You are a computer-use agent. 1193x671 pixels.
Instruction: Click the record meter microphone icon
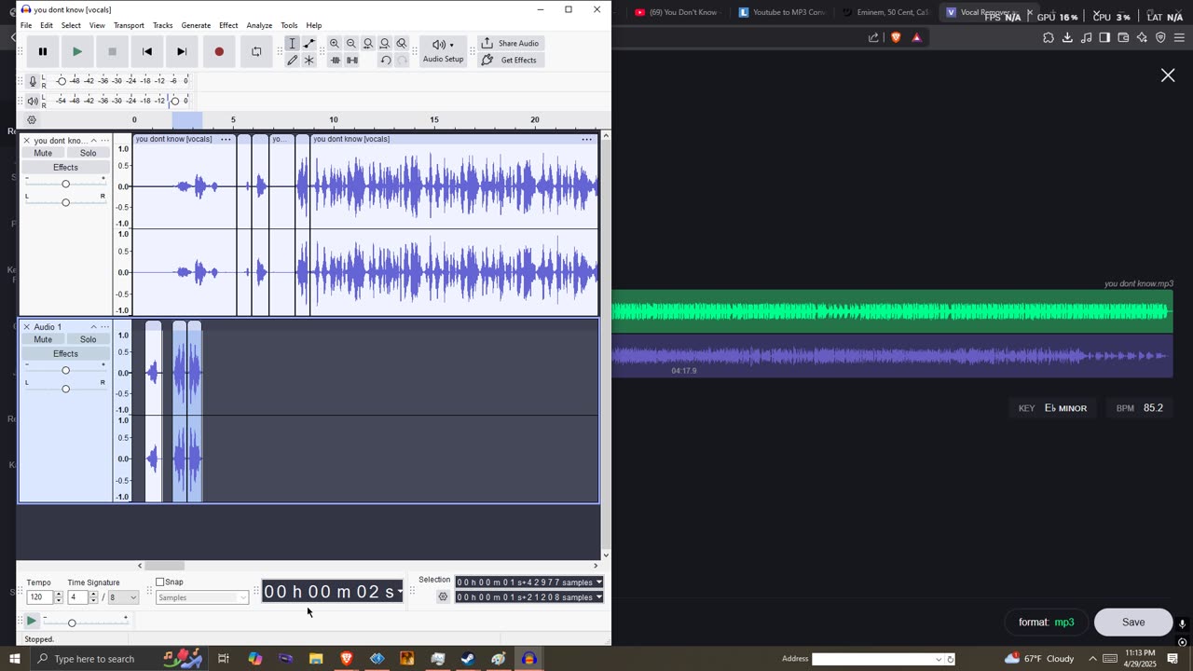[33, 81]
